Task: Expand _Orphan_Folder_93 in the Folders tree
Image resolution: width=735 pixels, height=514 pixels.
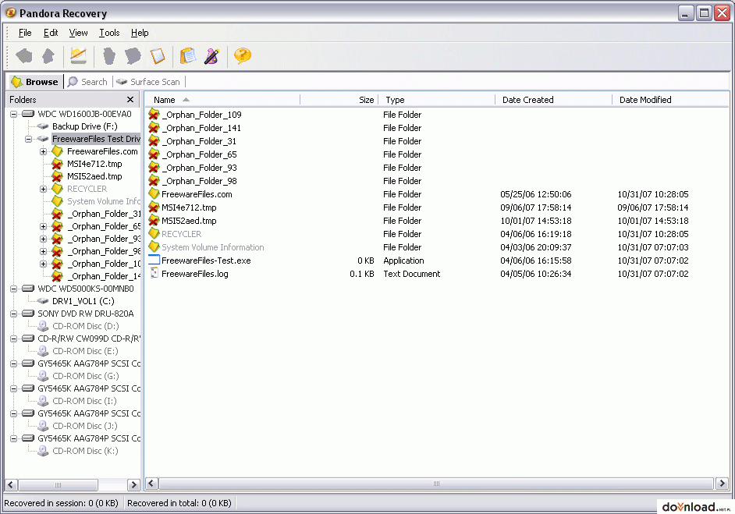Action: 43,239
